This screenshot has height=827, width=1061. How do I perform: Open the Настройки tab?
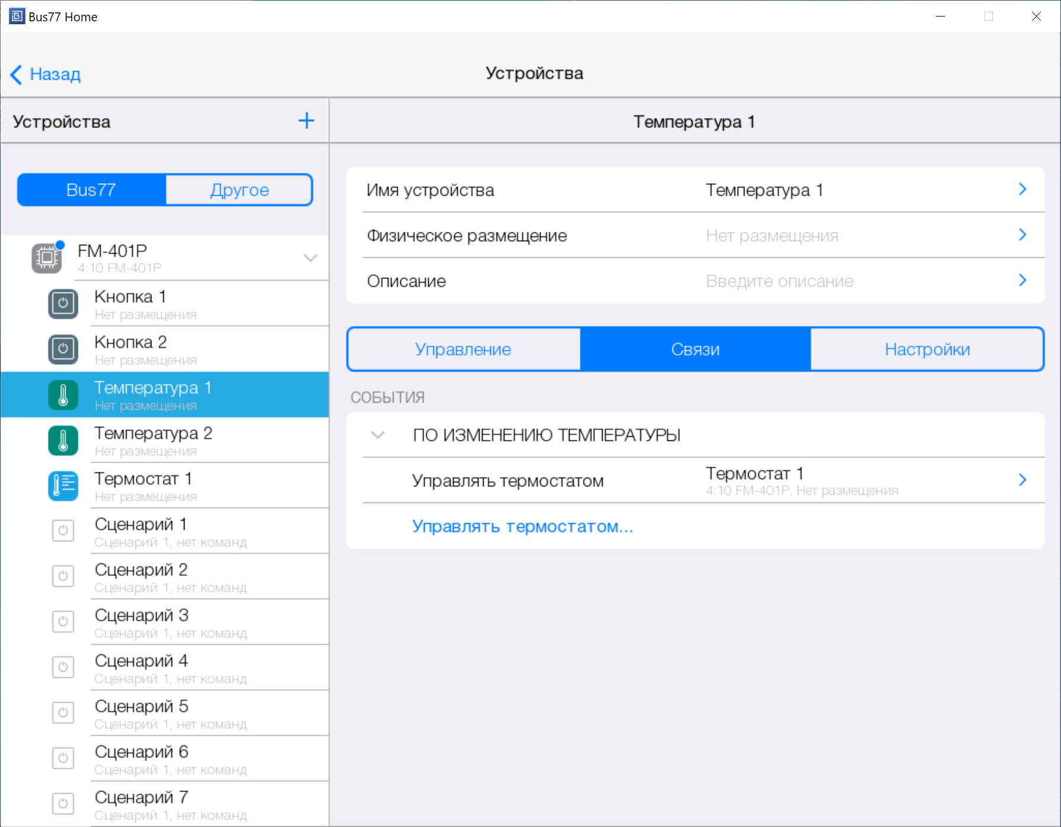click(927, 349)
